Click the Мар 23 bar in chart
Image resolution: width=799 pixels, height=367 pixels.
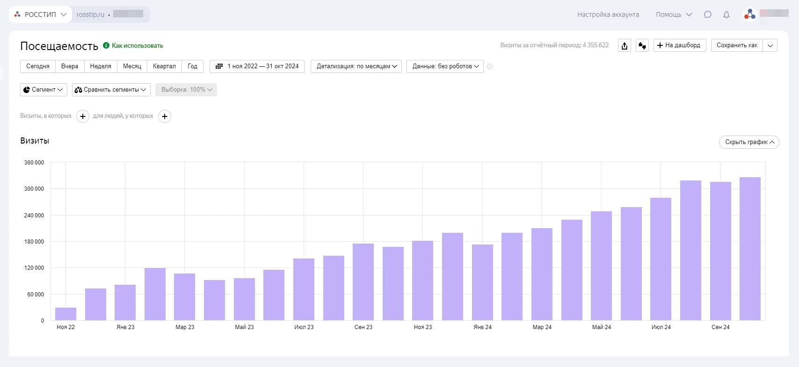click(184, 297)
